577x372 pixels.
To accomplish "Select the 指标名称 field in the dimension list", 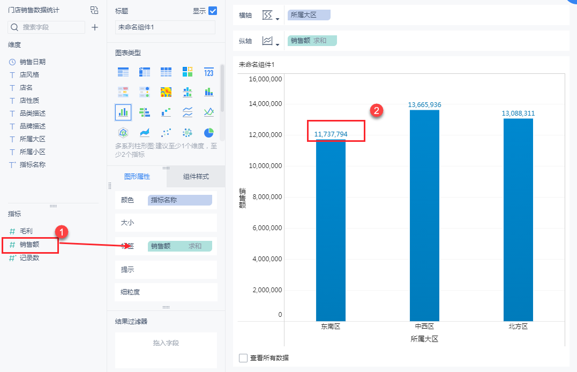I will click(x=32, y=165).
